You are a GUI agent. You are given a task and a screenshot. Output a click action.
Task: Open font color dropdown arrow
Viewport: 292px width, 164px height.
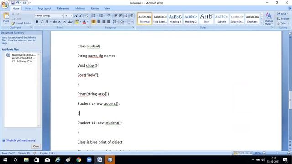pos(88,22)
